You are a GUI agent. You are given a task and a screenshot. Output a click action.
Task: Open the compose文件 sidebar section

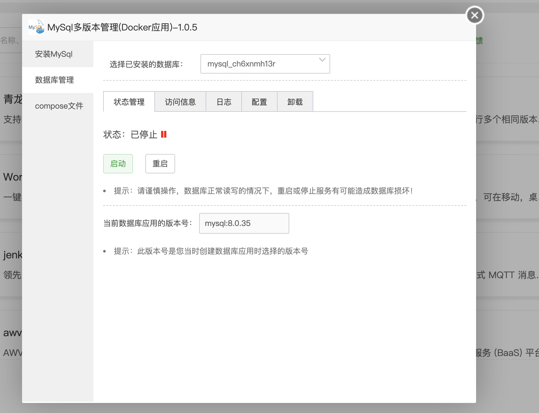click(58, 106)
